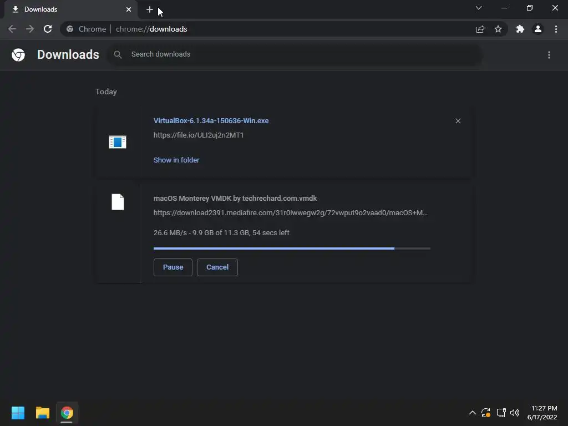This screenshot has width=568, height=426.
Task: Click Show in folder link
Action: point(176,160)
